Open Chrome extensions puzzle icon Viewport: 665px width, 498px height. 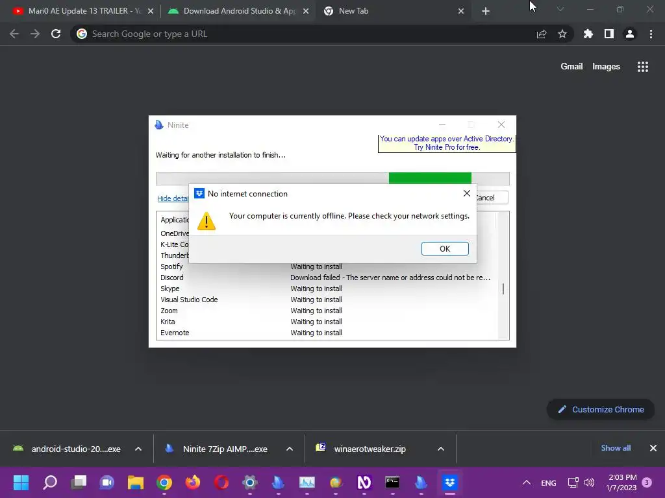click(x=588, y=34)
